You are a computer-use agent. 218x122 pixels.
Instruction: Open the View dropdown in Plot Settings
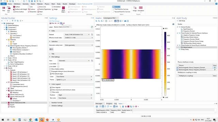pos(74,61)
